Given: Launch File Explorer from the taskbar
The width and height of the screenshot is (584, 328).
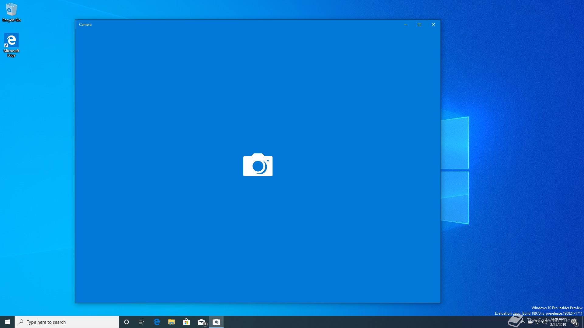Looking at the screenshot, I should pyautogui.click(x=171, y=322).
